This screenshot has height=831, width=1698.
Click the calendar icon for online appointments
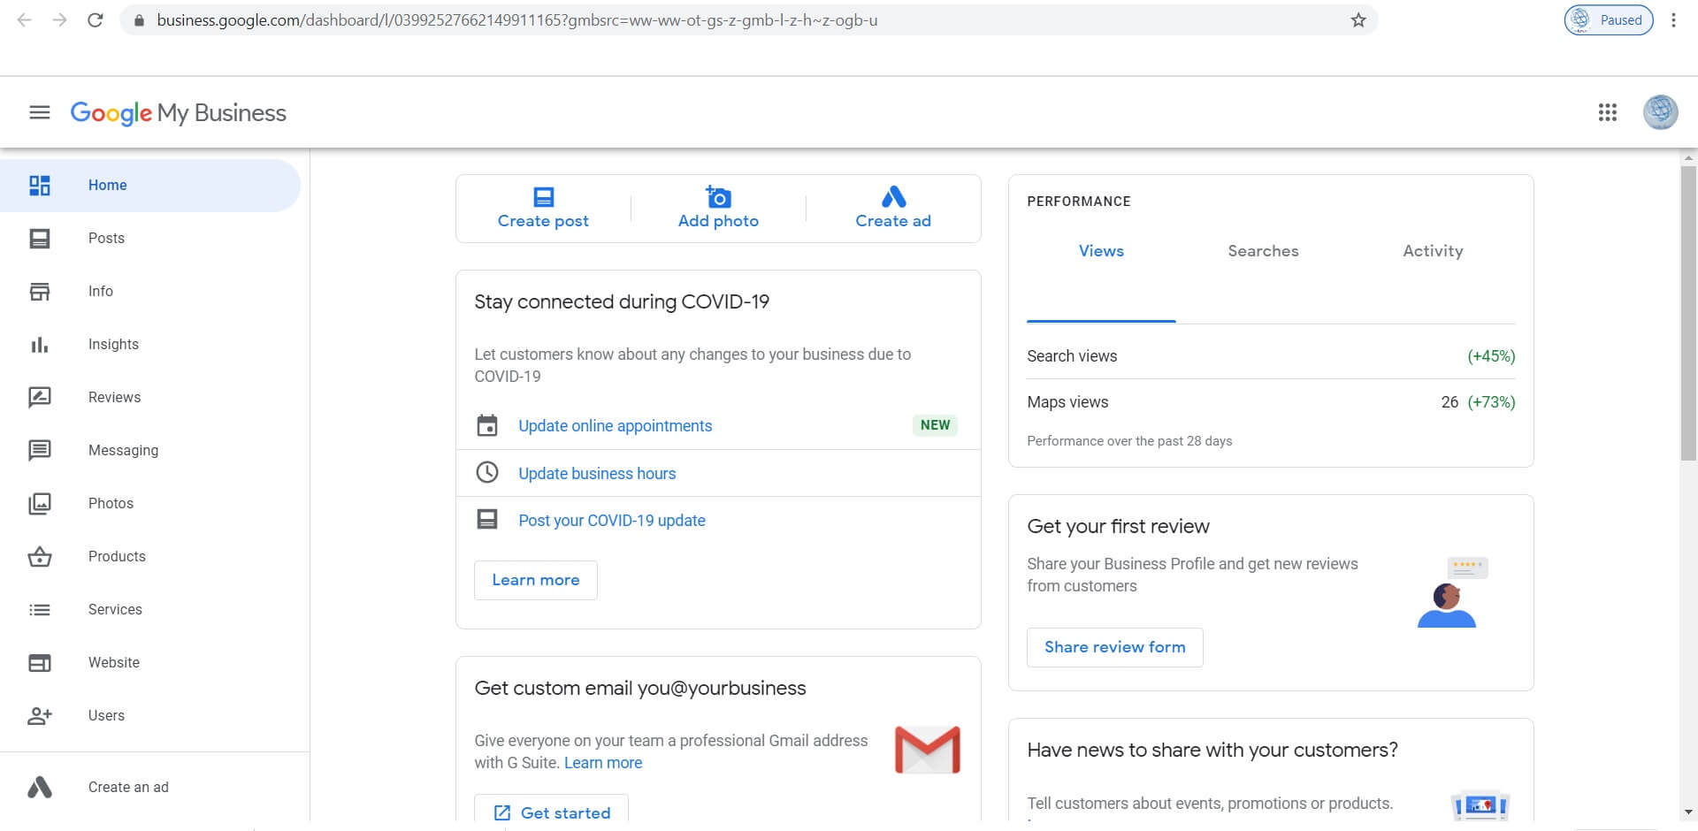point(487,426)
